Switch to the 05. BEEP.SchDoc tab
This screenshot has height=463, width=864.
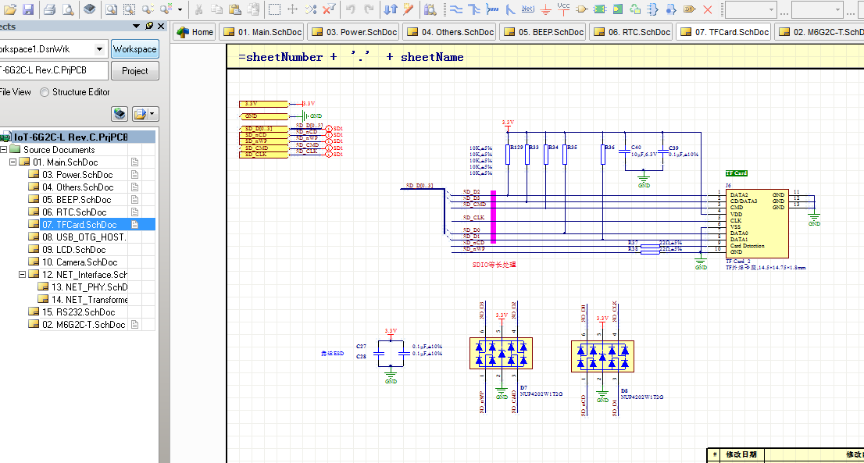[544, 32]
